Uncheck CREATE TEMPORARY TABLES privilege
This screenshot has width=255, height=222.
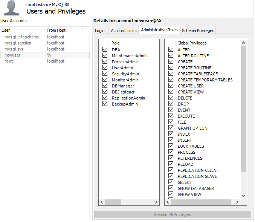tap(171, 80)
